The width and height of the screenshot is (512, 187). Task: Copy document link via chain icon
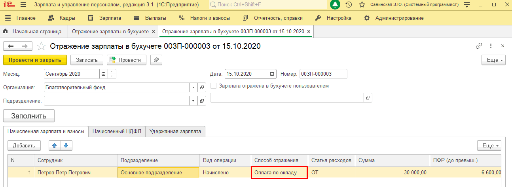point(479,46)
